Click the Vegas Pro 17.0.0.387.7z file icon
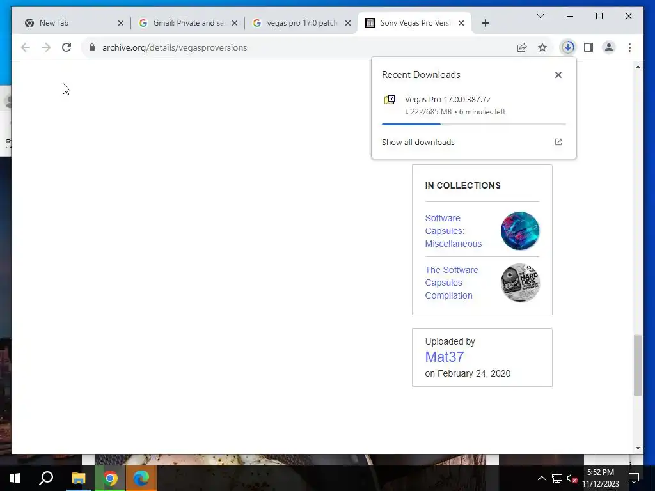The height and width of the screenshot is (491, 655). tap(390, 100)
